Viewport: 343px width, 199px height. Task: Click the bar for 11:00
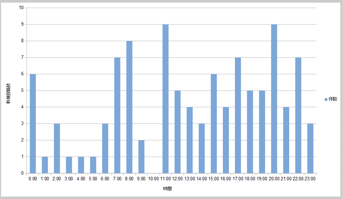pos(166,99)
